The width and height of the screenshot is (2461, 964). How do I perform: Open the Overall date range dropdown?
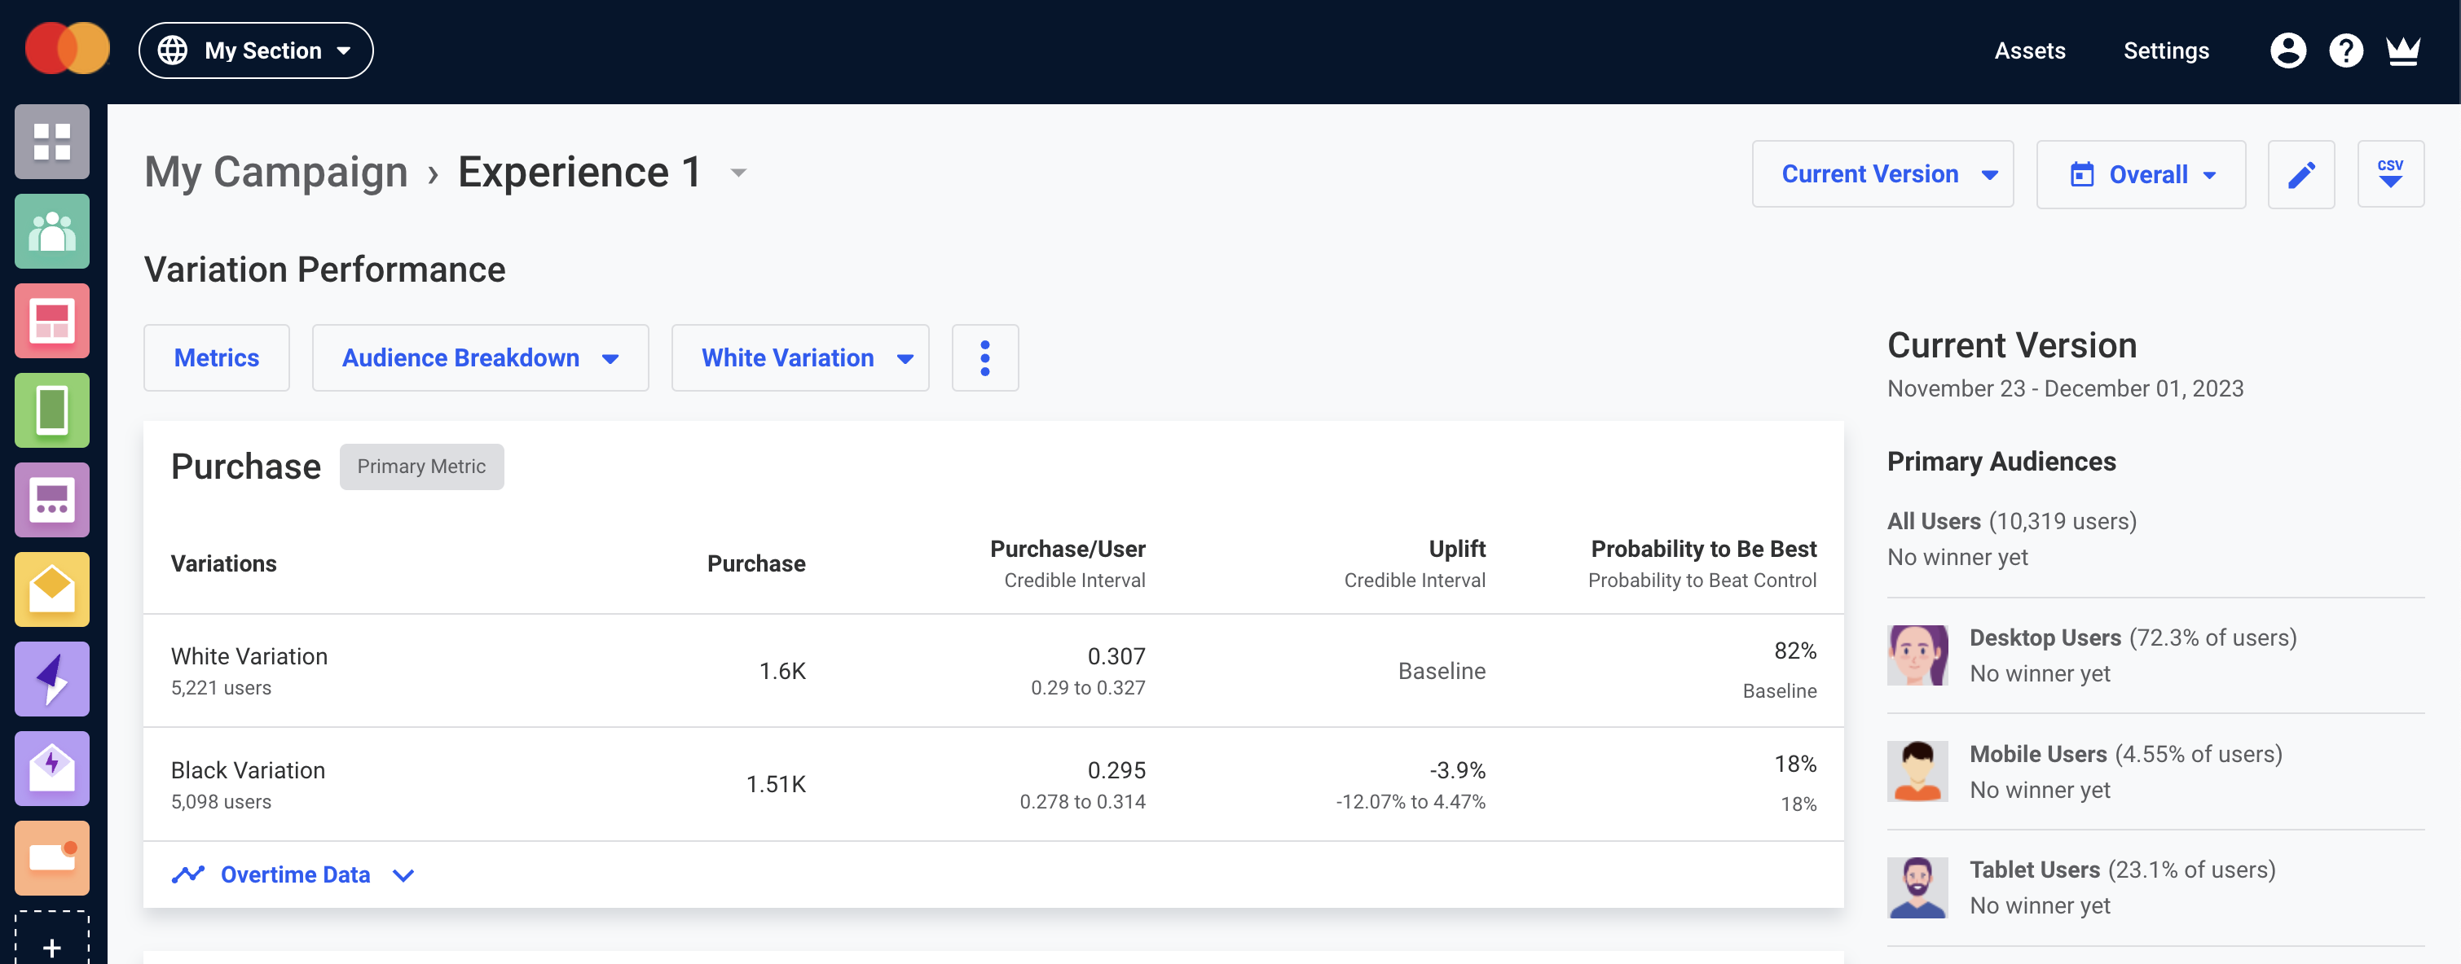click(2141, 175)
